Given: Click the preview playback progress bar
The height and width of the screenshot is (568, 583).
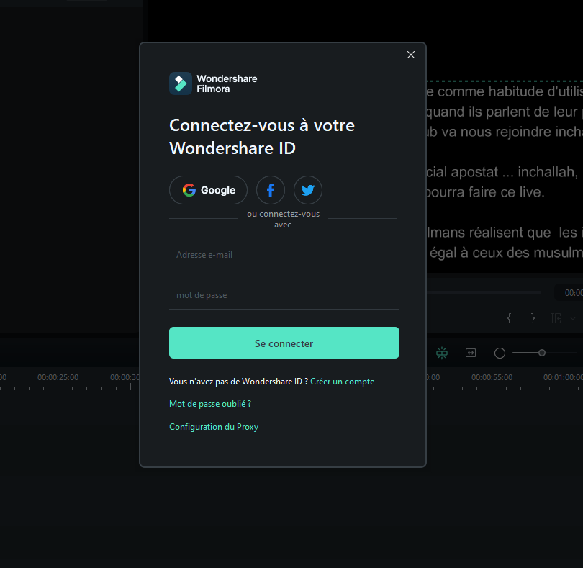Looking at the screenshot, I should click(484, 292).
